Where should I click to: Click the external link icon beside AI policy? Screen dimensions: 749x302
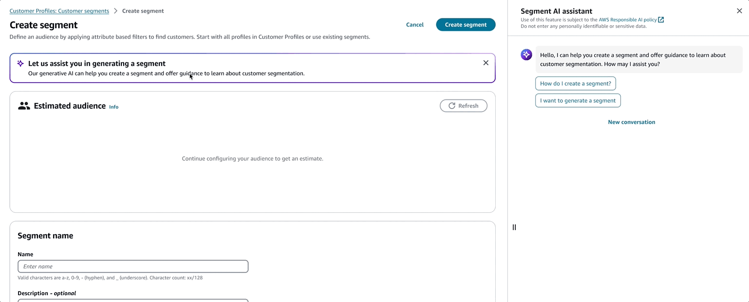tap(661, 20)
